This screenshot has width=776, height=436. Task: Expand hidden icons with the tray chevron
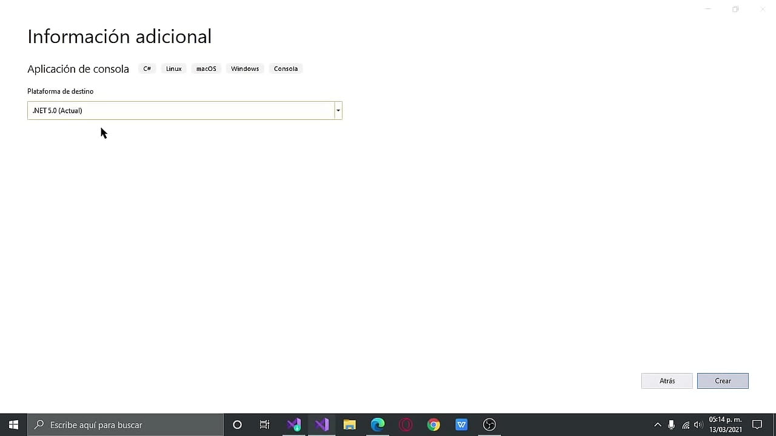tap(658, 424)
